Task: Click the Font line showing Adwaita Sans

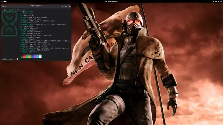Action: tap(36, 35)
